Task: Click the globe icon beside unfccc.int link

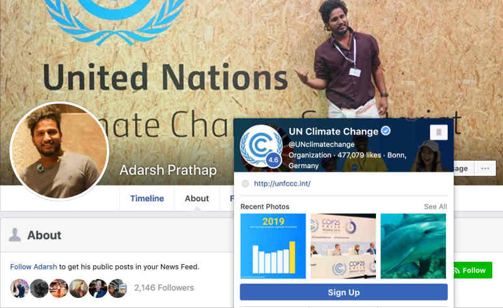Action: (x=245, y=183)
